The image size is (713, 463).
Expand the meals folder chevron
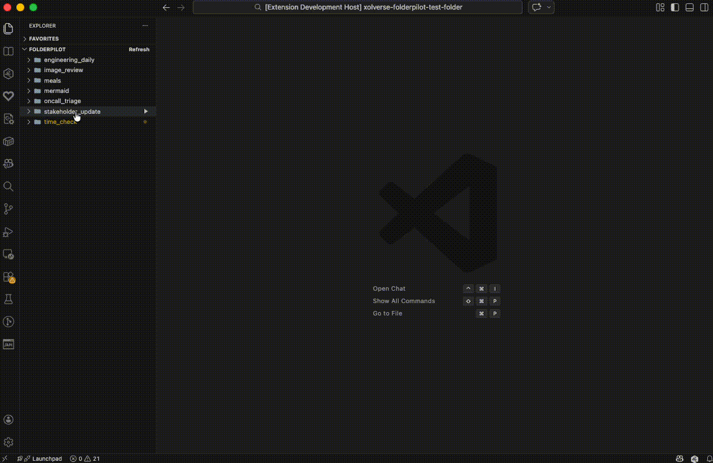29,81
